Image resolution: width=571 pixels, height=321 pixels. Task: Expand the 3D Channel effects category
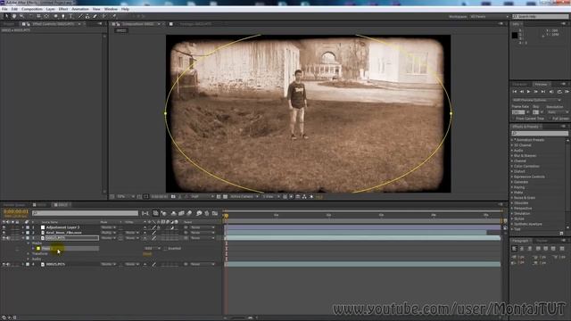tap(512, 145)
